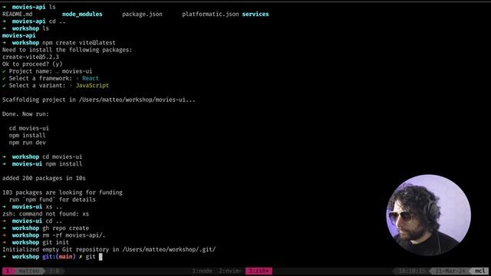
Task: Click the 'Scaffolding project in' path line
Action: pyautogui.click(x=99, y=100)
